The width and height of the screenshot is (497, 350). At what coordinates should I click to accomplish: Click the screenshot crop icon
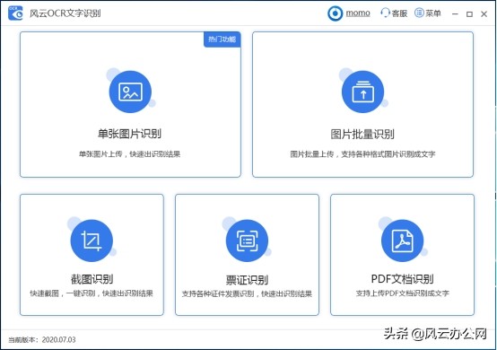[92, 241]
